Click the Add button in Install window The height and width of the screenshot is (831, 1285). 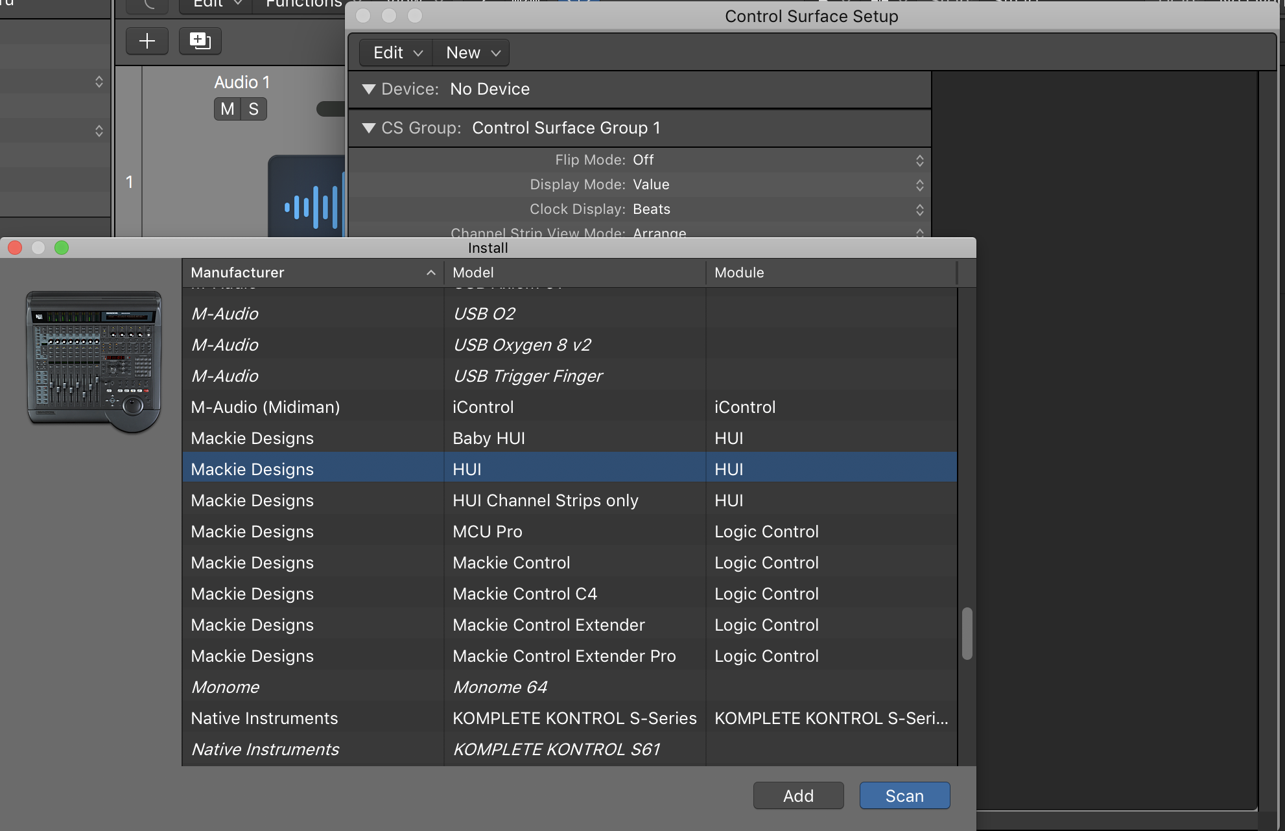798,795
